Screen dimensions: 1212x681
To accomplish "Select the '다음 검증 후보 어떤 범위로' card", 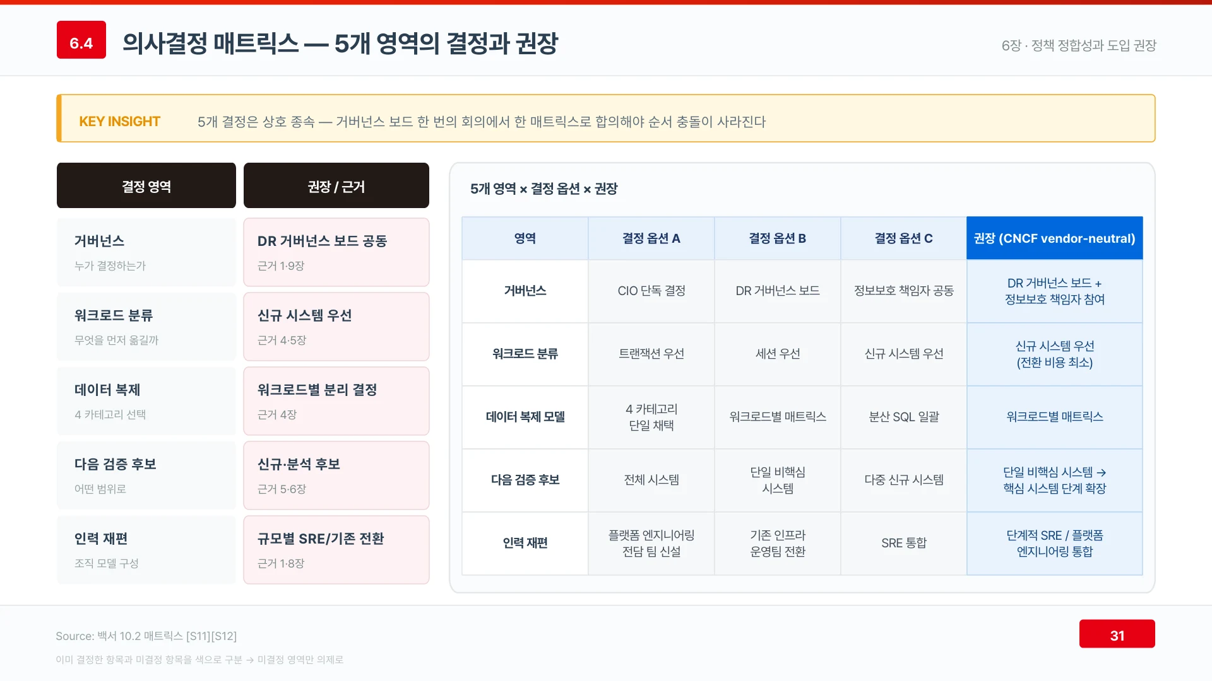I will click(146, 475).
